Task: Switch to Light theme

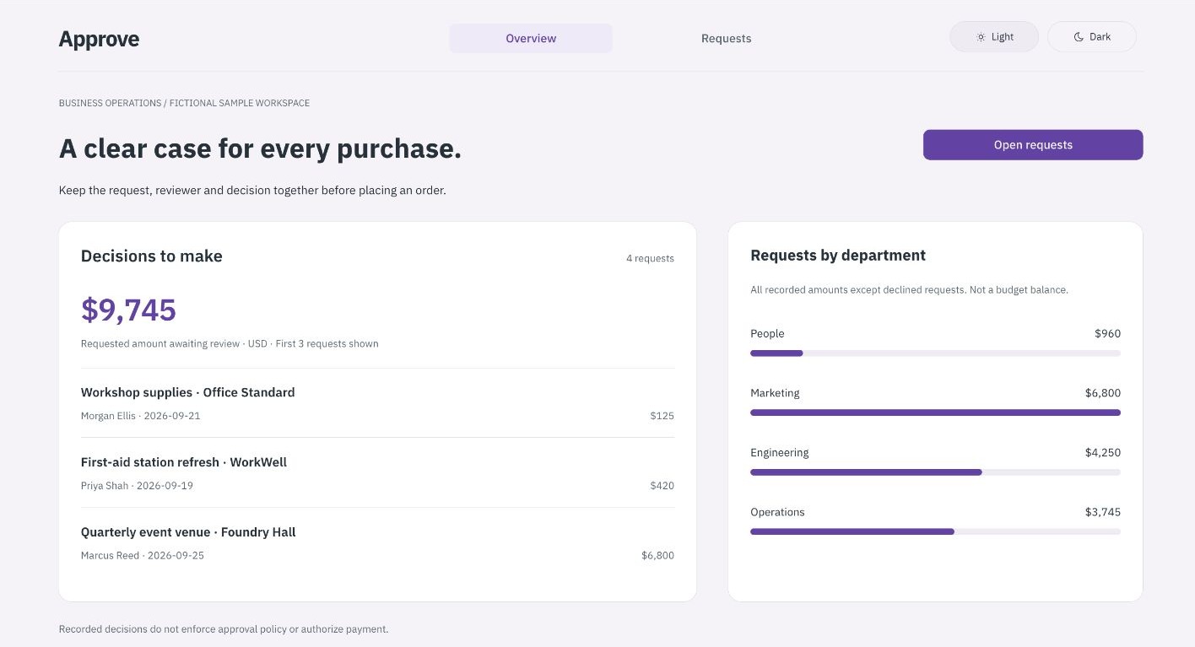Action: point(994,37)
